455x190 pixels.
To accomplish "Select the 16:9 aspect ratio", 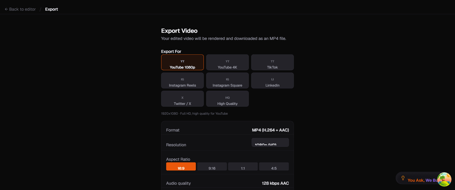I will click(x=181, y=166).
